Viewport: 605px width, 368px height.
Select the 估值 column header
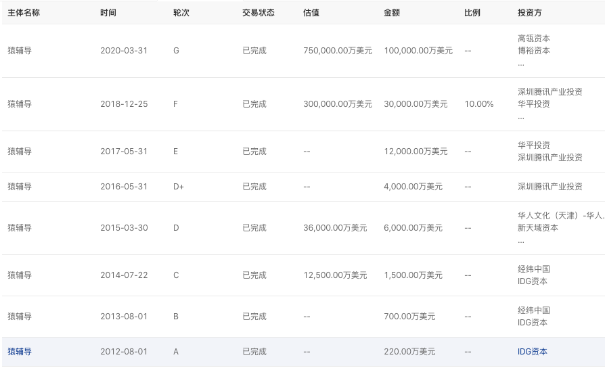(311, 13)
